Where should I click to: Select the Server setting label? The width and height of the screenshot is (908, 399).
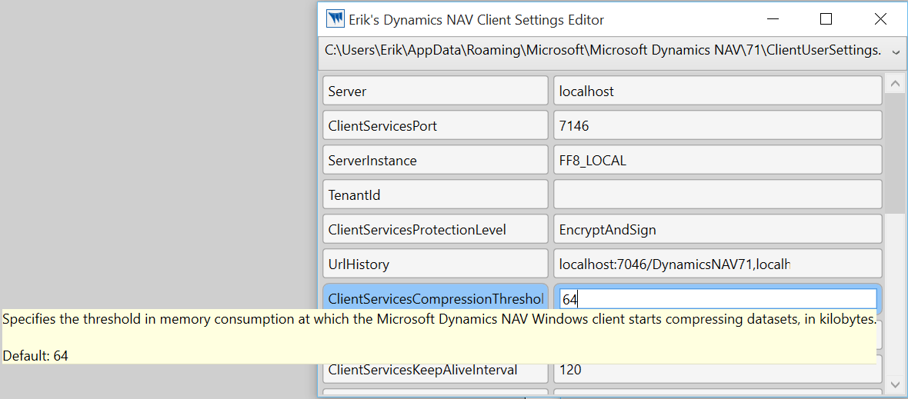(435, 91)
